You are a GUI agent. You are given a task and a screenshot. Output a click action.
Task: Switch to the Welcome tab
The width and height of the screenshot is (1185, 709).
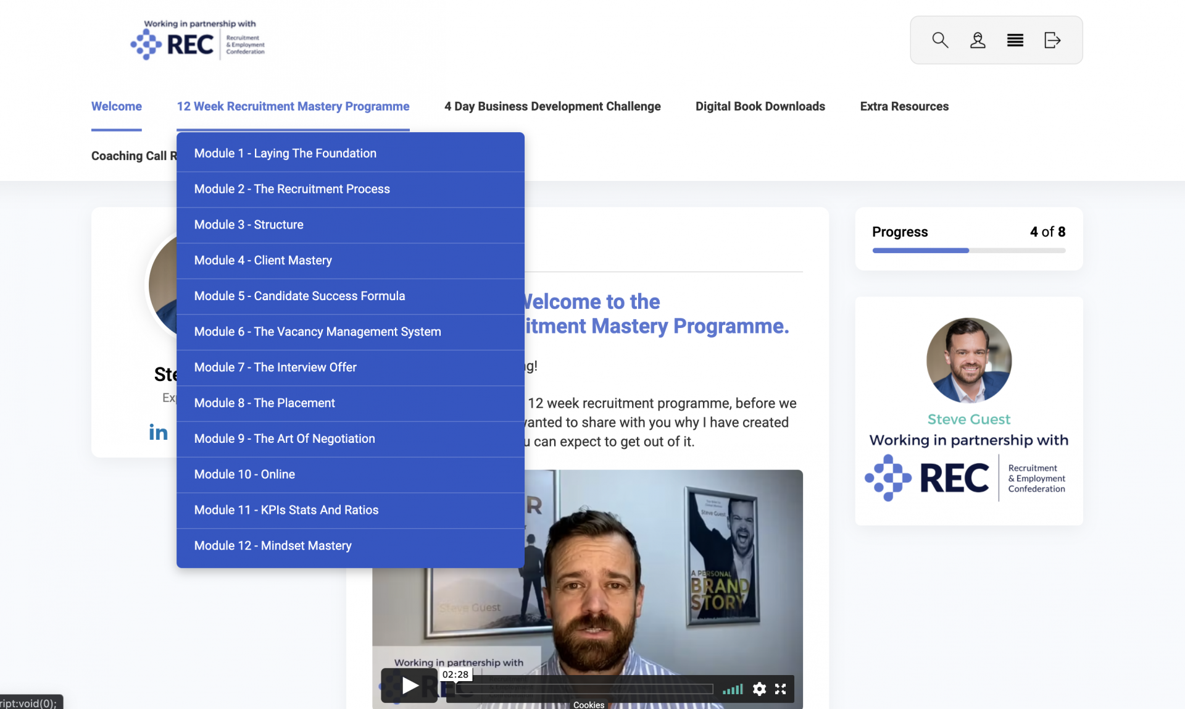coord(116,106)
